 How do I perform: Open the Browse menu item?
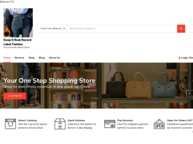coord(19,58)
